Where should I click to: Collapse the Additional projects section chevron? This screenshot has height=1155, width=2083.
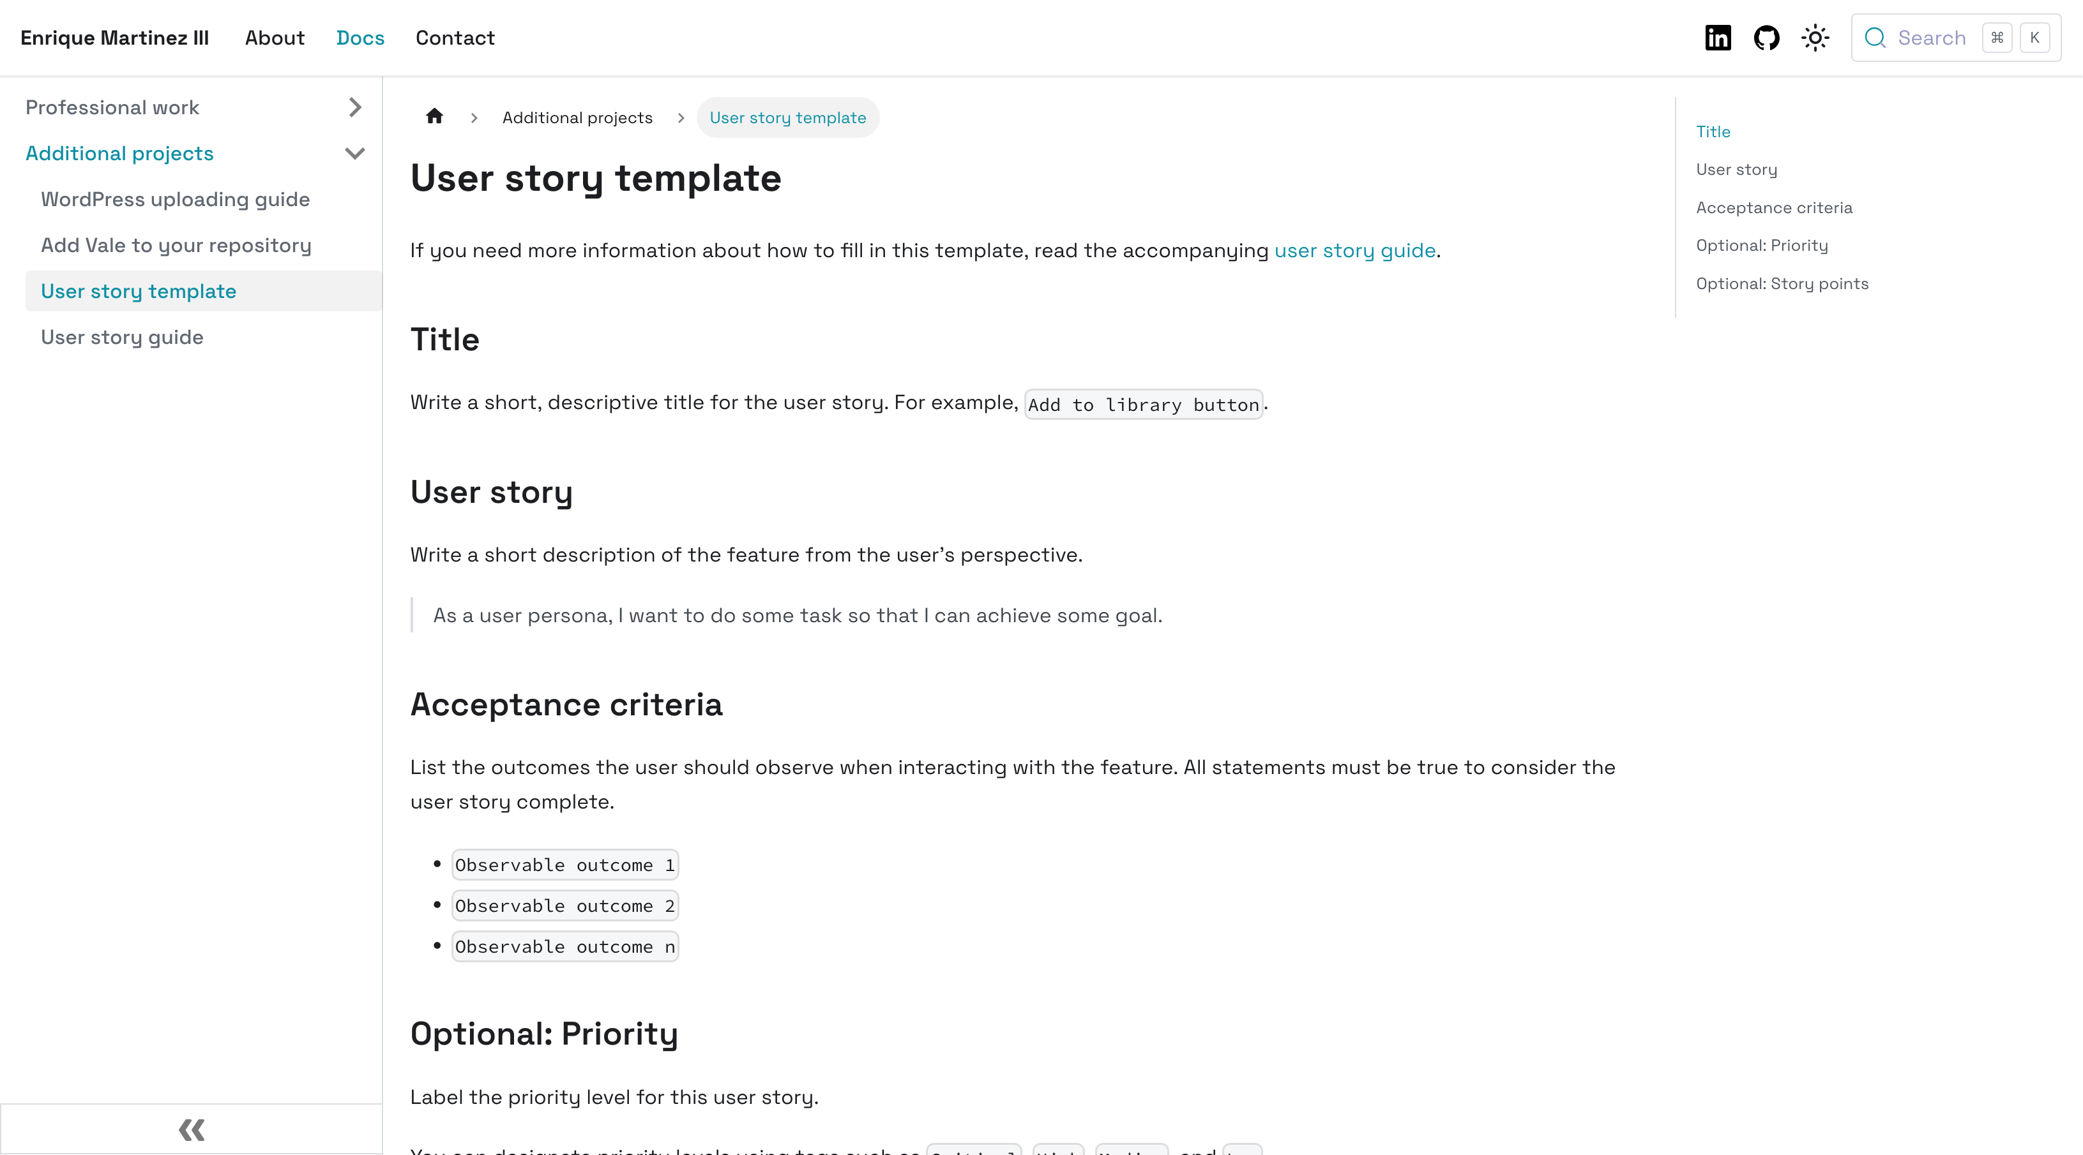click(354, 154)
